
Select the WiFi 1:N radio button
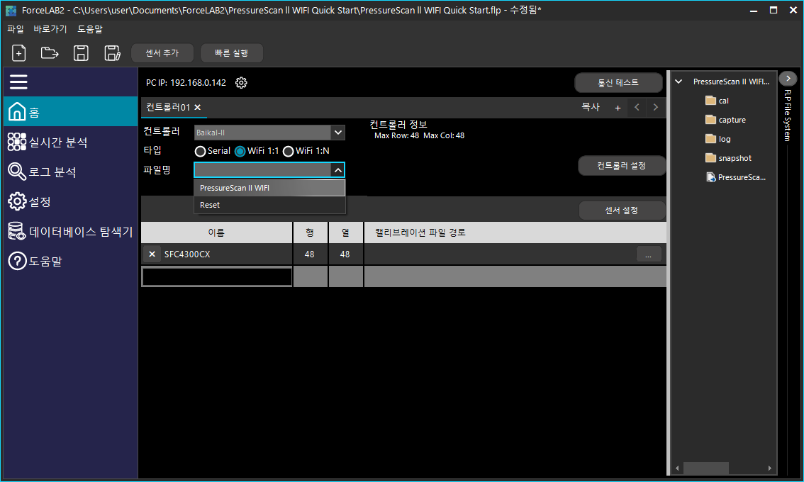tap(288, 151)
